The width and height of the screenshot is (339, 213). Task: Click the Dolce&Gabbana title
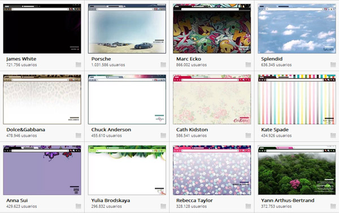click(26, 130)
